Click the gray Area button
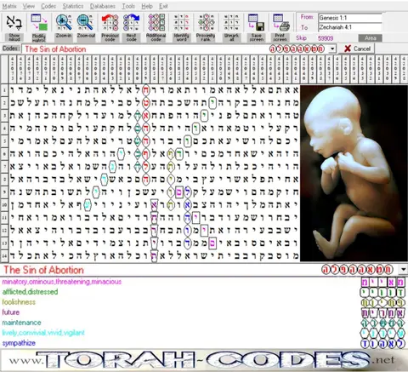408x372 pixels. click(x=370, y=38)
